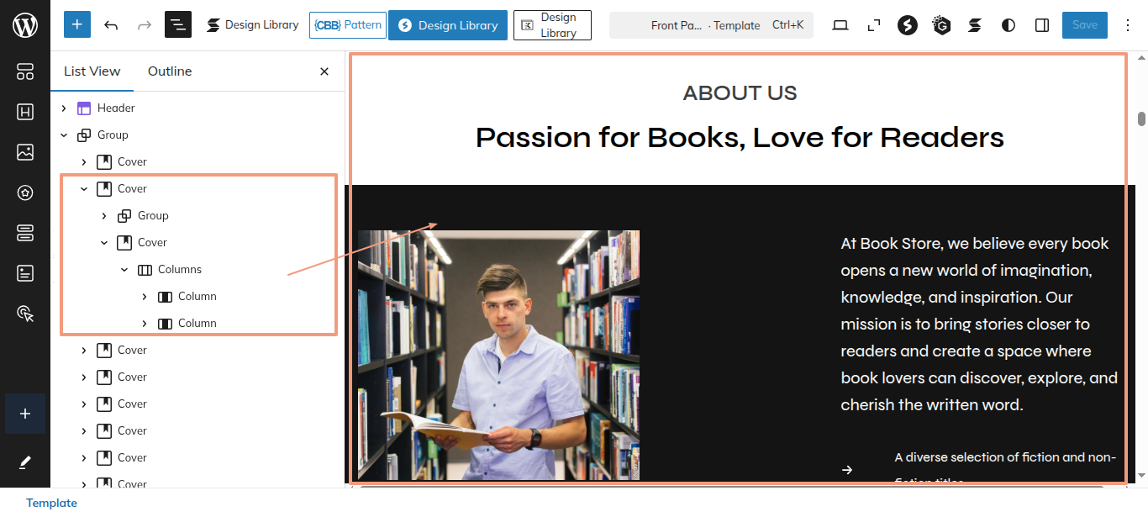Image resolution: width=1148 pixels, height=517 pixels.
Task: Click the Undo arrow
Action: pos(111,25)
